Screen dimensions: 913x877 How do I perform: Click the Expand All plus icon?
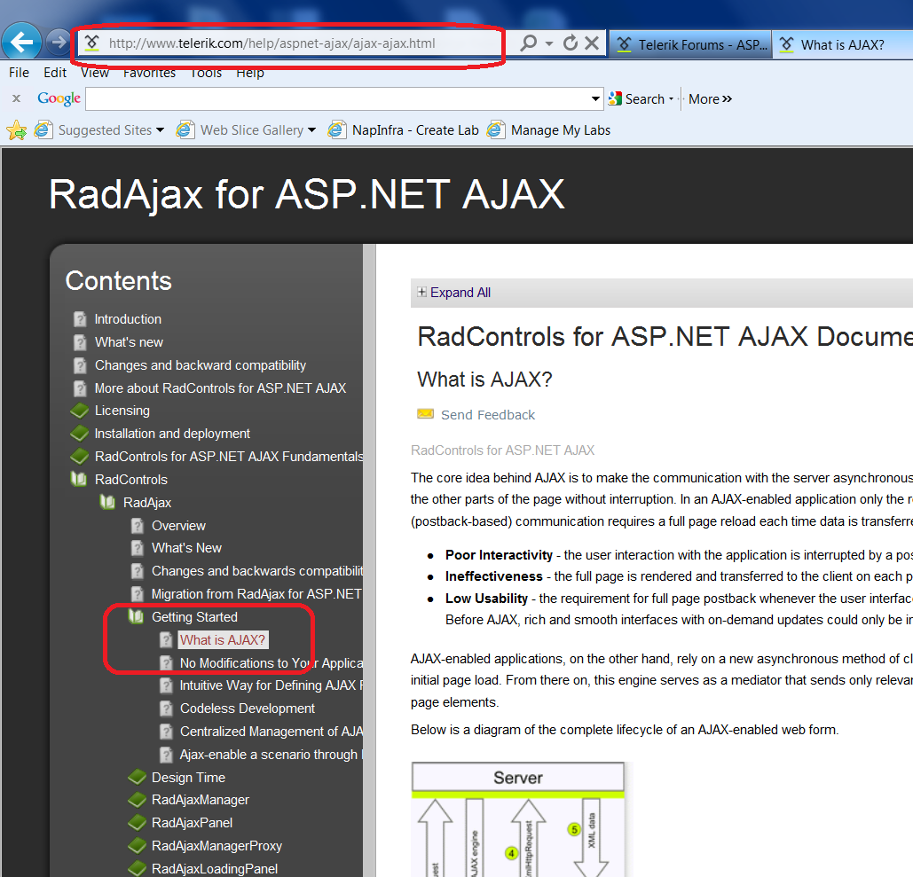[x=421, y=292]
